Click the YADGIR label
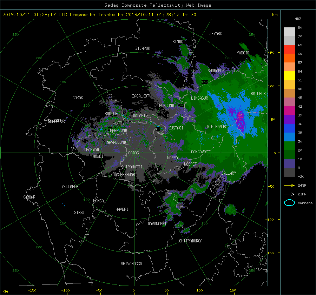 243,53
